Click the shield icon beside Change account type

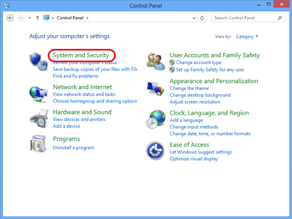tap(172, 62)
